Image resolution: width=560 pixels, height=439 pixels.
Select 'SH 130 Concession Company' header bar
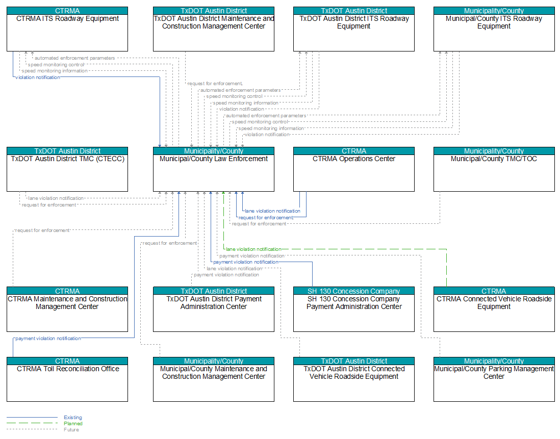pyautogui.click(x=354, y=291)
